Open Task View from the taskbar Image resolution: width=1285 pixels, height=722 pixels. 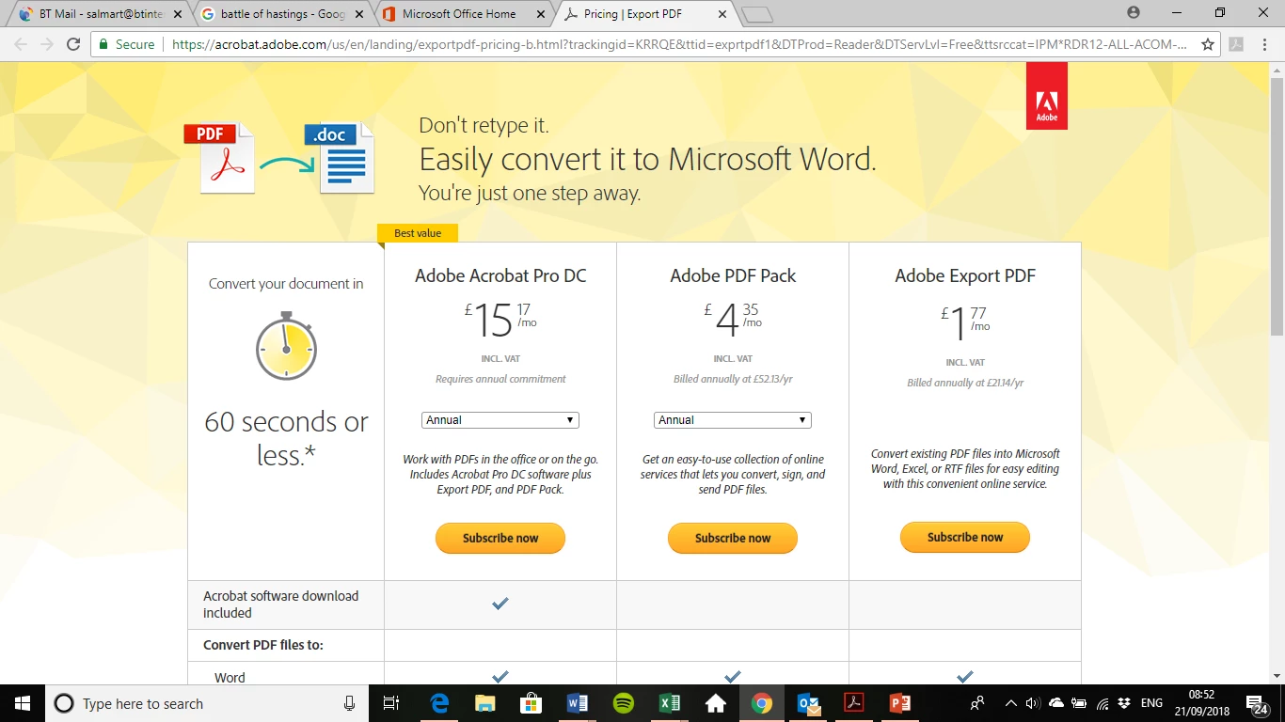392,703
